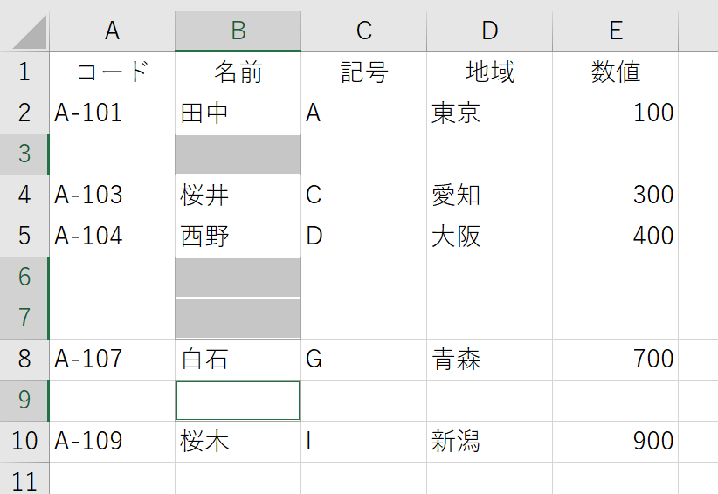Select cell with region 新潟
This screenshot has height=494, width=718.
pos(489,442)
